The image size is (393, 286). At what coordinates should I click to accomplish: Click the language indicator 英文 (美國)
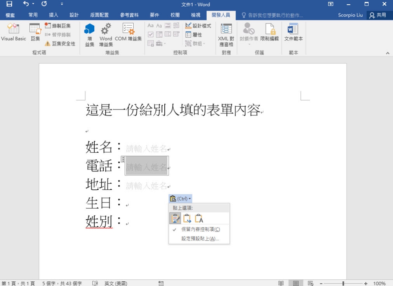pyautogui.click(x=116, y=283)
